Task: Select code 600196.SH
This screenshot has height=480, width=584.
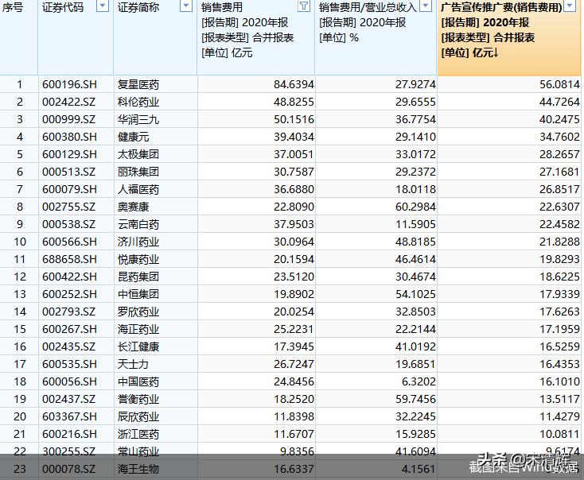Action: pyautogui.click(x=69, y=84)
